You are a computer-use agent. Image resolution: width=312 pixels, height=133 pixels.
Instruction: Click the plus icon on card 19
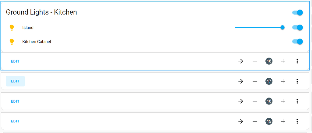click(x=283, y=121)
